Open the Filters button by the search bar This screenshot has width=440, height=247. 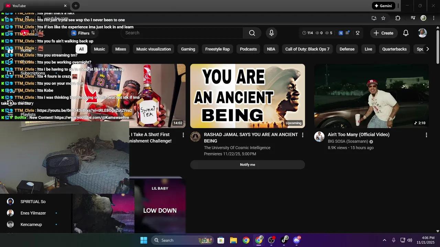[83, 33]
